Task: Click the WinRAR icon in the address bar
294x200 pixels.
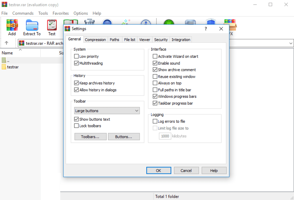Action: (x=21, y=43)
